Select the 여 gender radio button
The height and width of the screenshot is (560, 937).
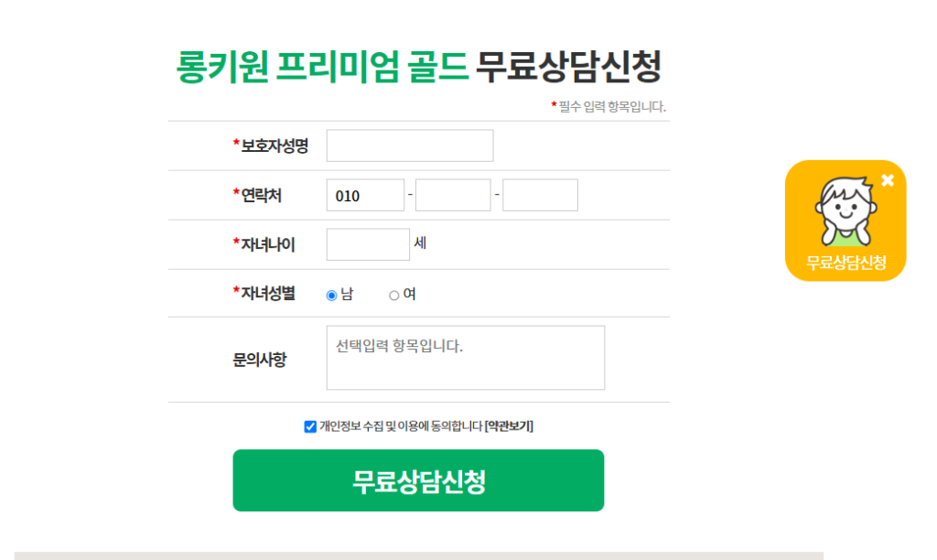pyautogui.click(x=393, y=296)
